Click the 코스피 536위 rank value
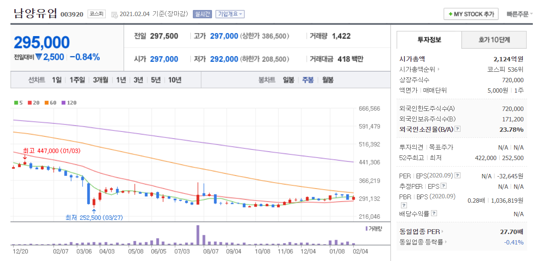The image size is (535, 261). pyautogui.click(x=505, y=69)
